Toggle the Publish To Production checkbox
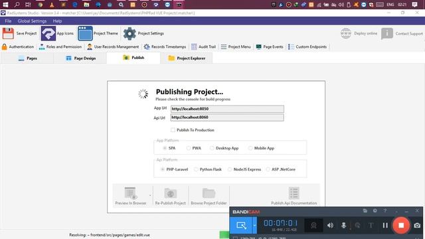This screenshot has width=425, height=239. [x=173, y=130]
